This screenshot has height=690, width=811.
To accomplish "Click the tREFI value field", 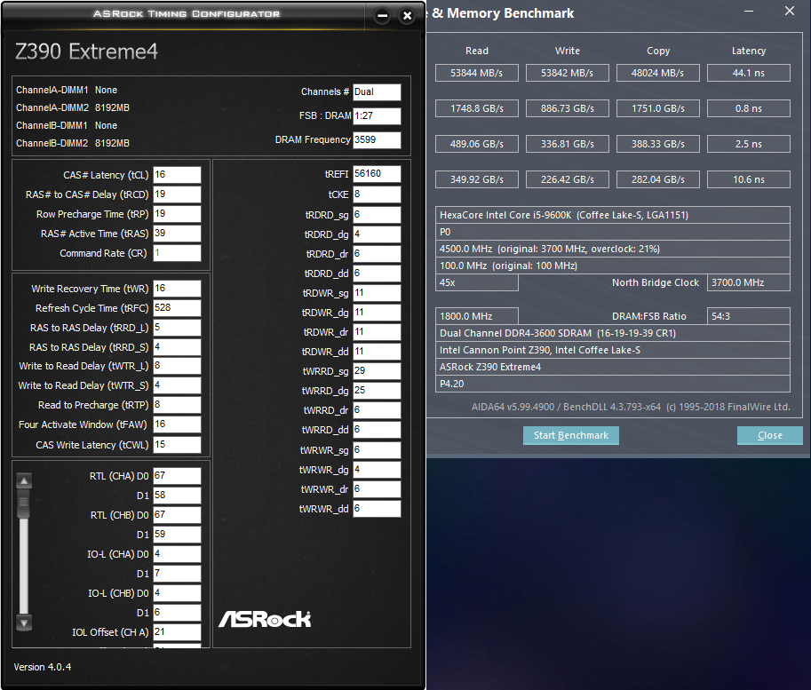I will (x=377, y=174).
